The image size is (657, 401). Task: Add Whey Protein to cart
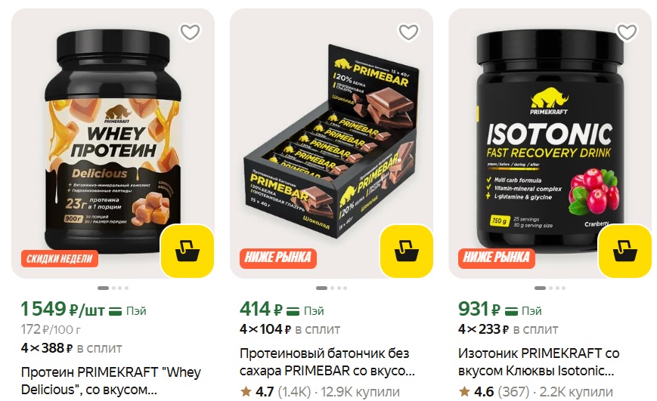[187, 251]
